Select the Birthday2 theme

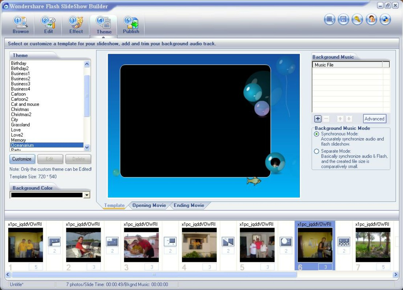click(47, 68)
